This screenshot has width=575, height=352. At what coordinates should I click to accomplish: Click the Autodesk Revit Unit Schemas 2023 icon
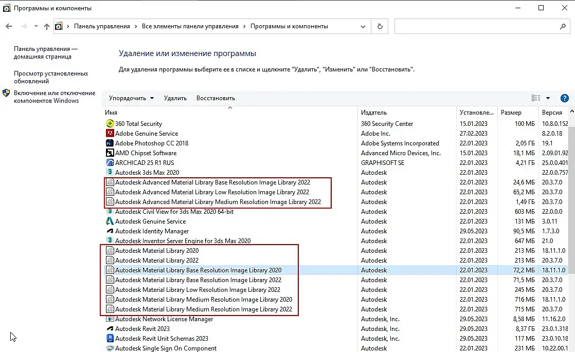(x=110, y=339)
